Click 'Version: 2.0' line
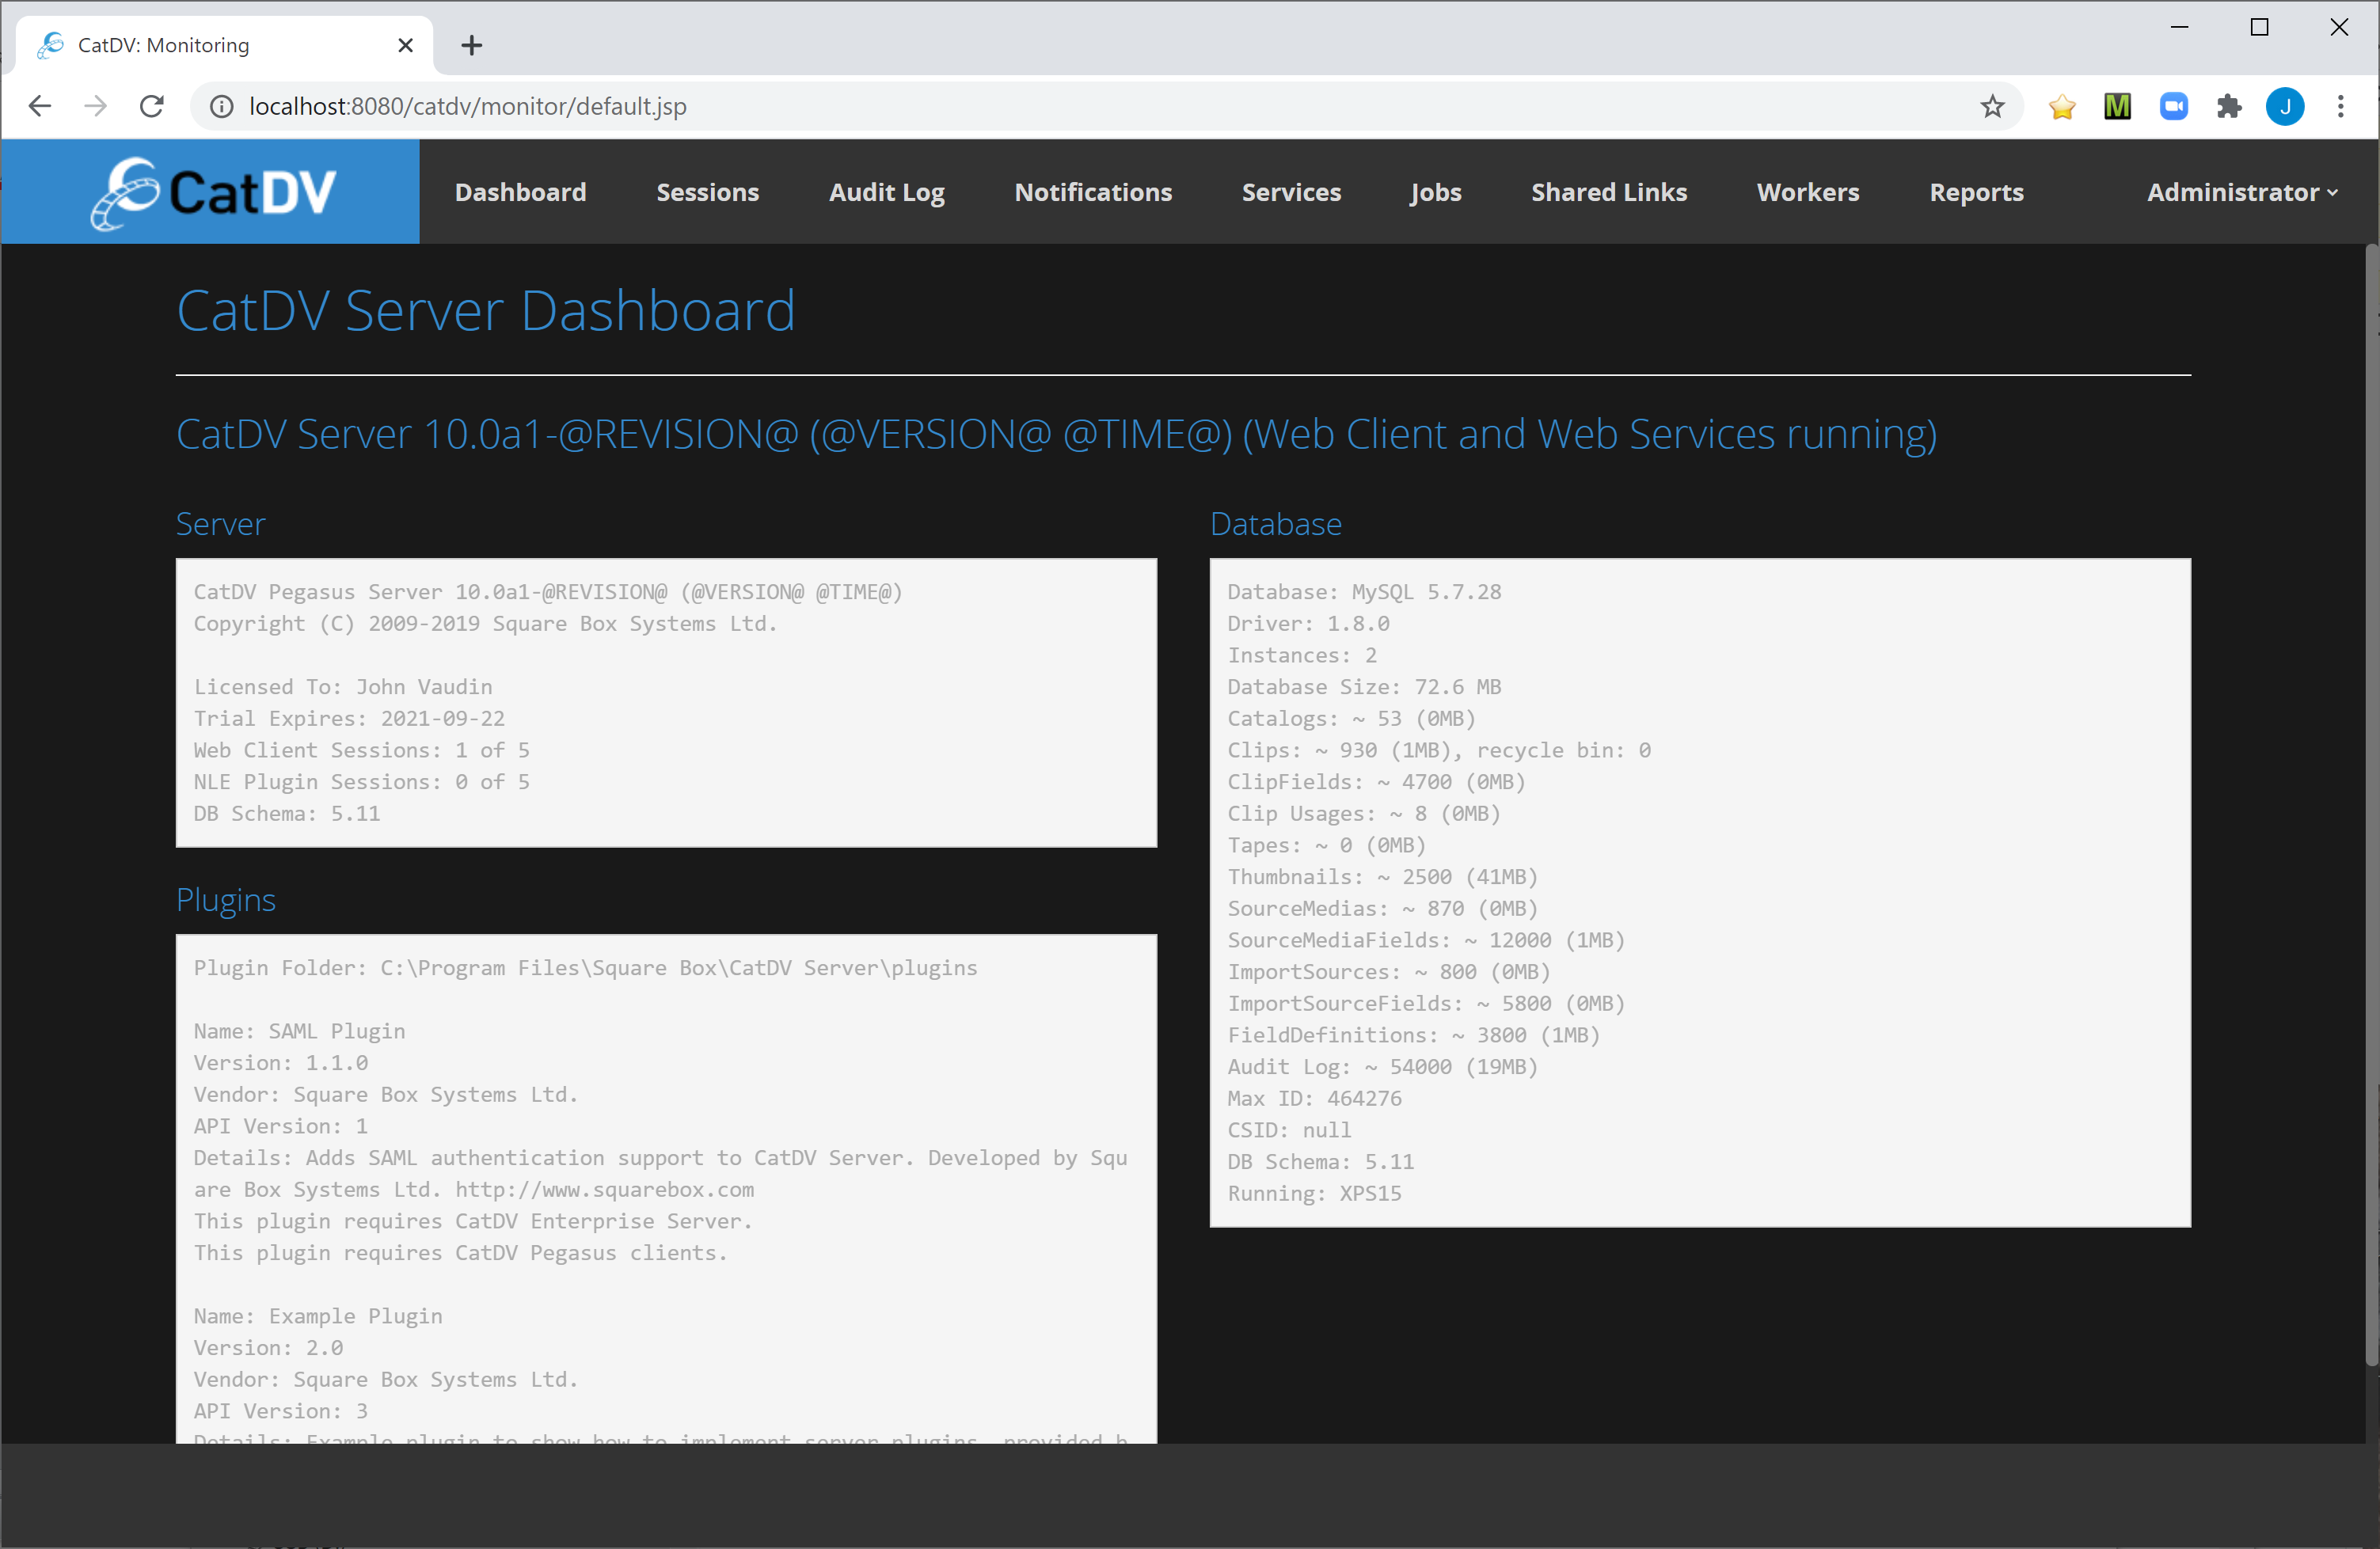2380x1549 pixels. [x=268, y=1348]
